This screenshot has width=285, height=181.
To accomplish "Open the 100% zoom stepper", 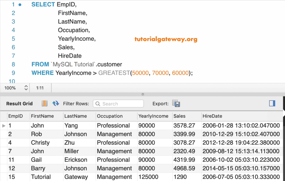I will [x=26, y=88].
